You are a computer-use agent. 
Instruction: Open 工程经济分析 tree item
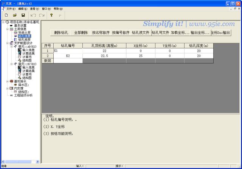tap(23, 95)
